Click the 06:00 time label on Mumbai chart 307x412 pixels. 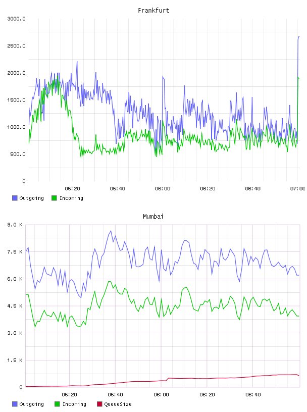point(161,395)
